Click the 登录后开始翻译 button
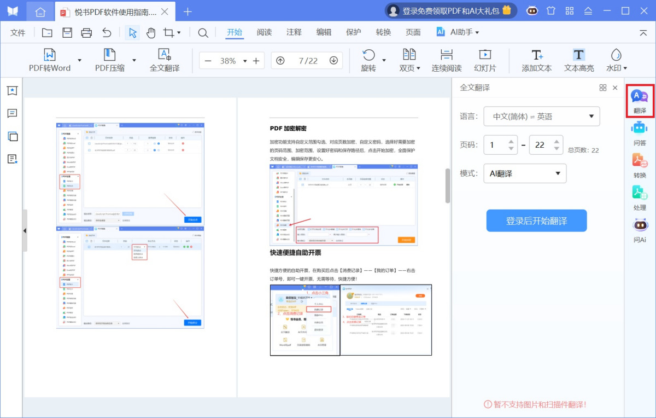 point(536,220)
